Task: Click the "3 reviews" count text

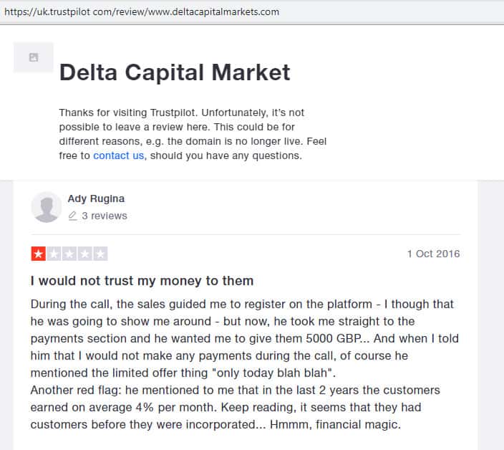Action: coord(105,216)
